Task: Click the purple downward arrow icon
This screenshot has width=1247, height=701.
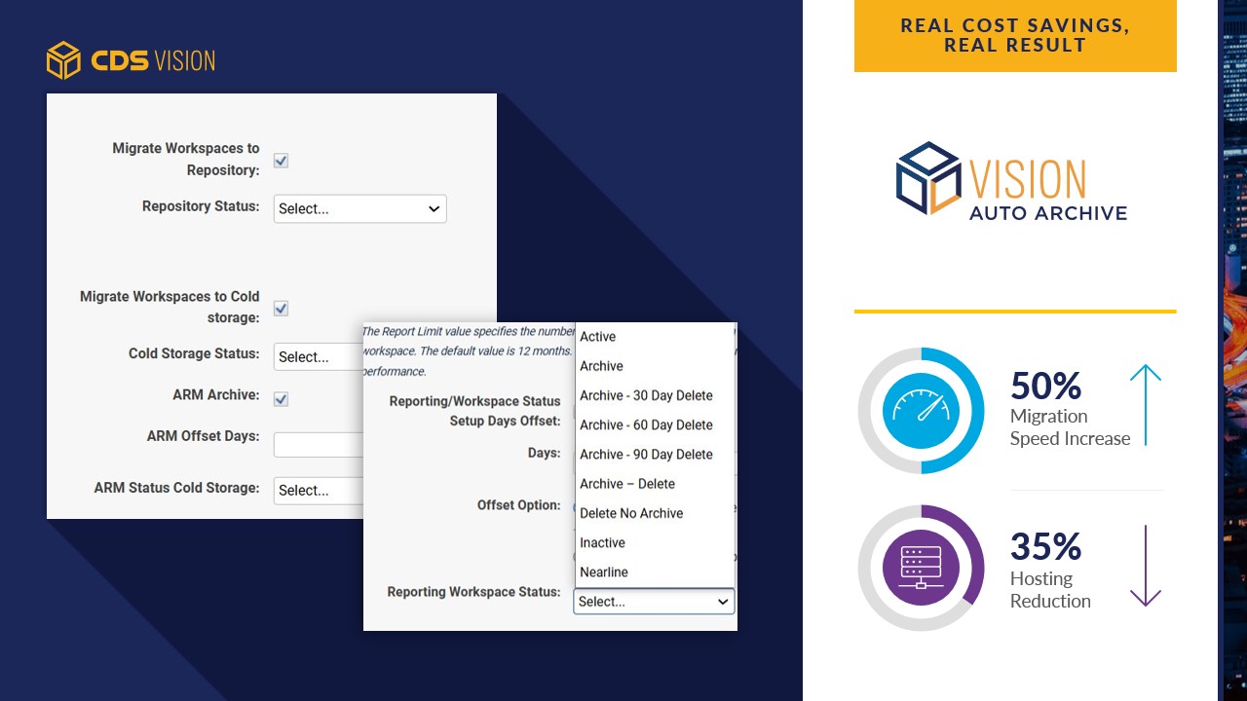Action: click(x=1146, y=566)
